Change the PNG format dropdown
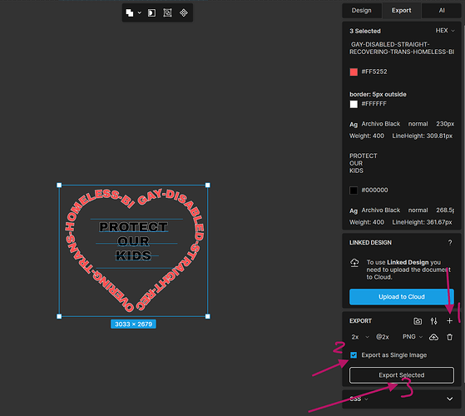The height and width of the screenshot is (416, 465). pyautogui.click(x=413, y=337)
